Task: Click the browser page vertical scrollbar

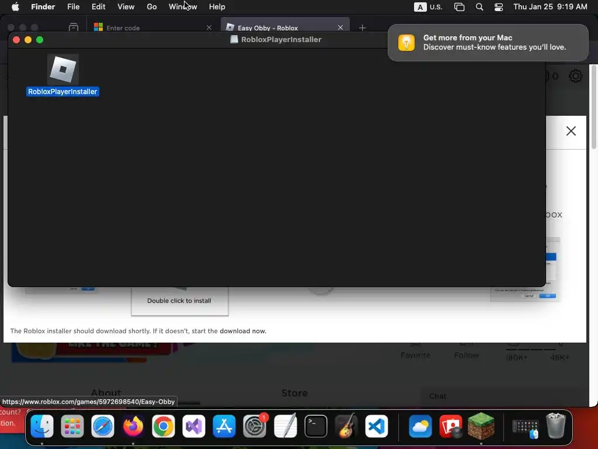Action: [x=593, y=107]
